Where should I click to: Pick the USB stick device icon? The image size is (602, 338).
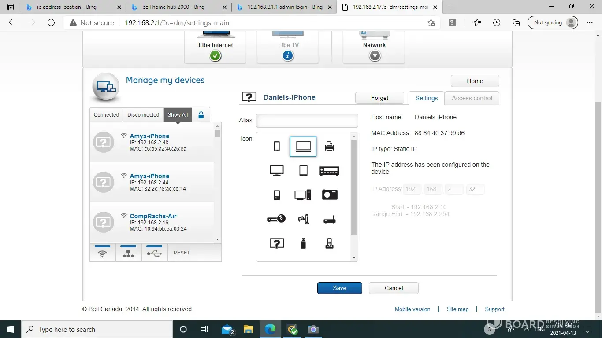tap(303, 243)
